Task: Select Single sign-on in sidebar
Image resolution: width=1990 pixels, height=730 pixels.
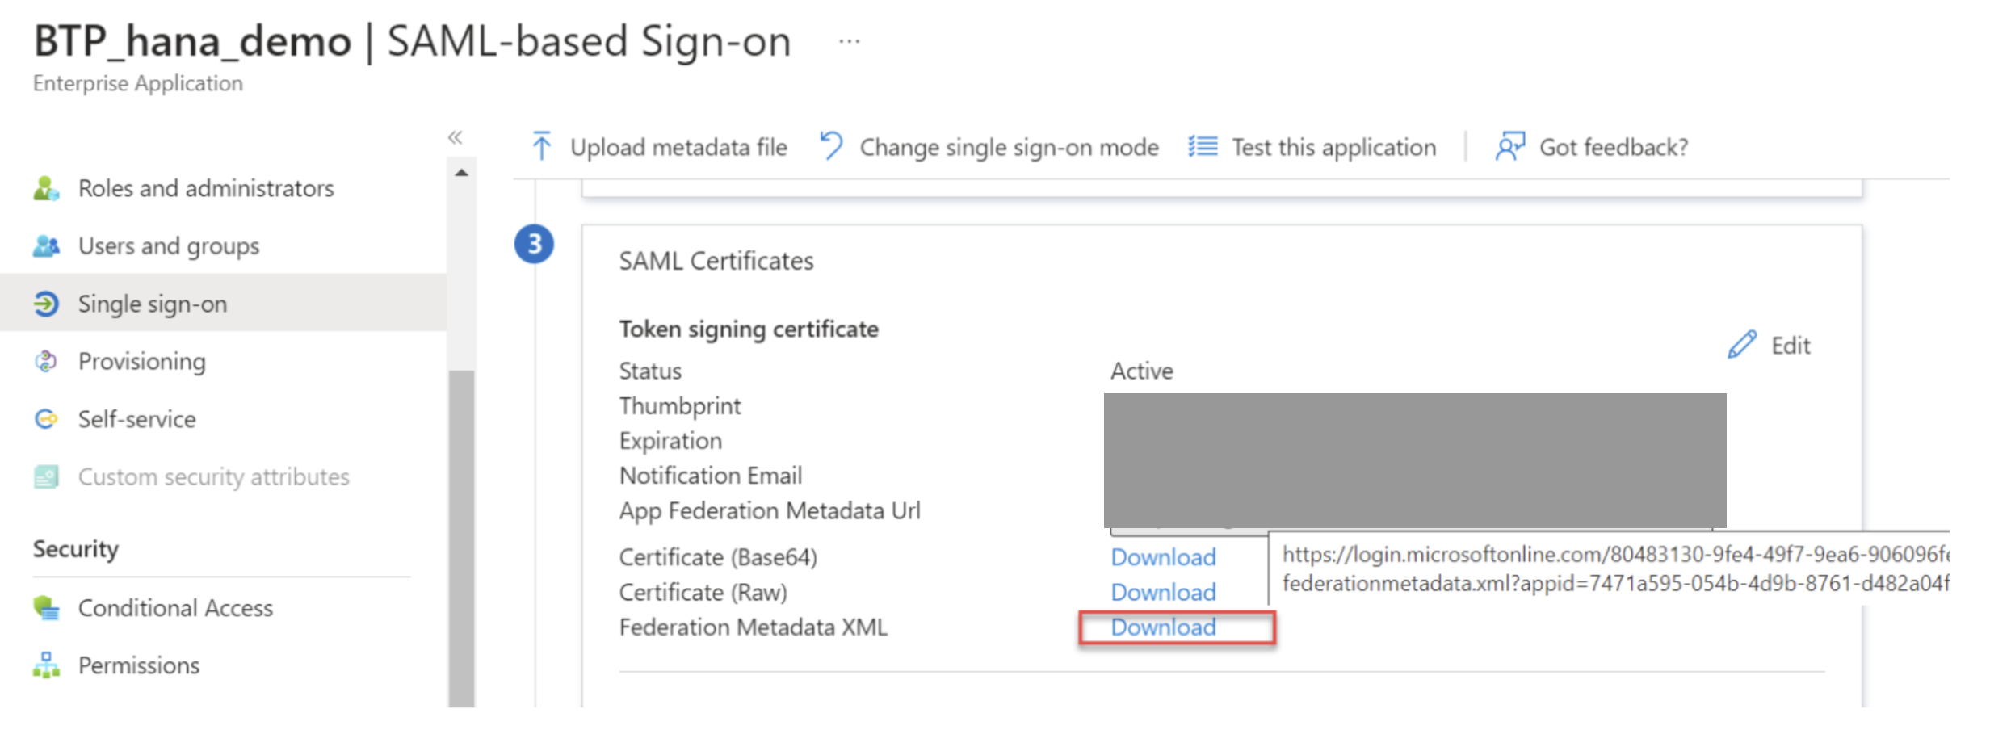Action: pos(223,303)
